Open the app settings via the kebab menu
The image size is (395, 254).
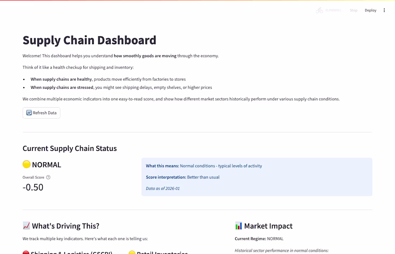click(384, 10)
